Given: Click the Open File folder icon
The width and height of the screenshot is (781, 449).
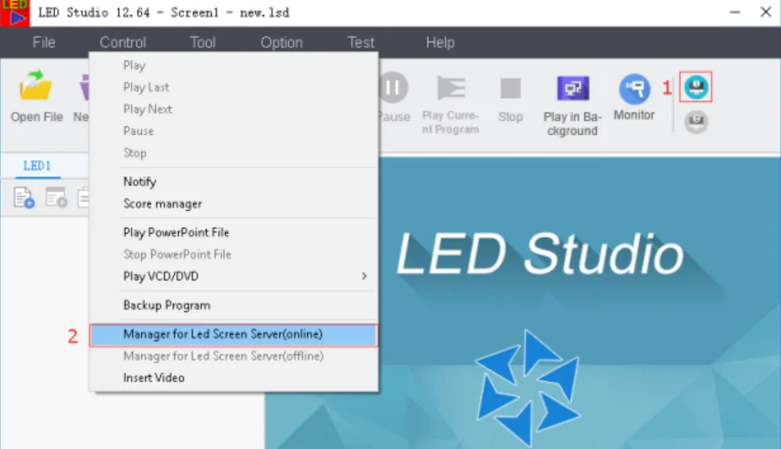Looking at the screenshot, I should click(x=35, y=86).
